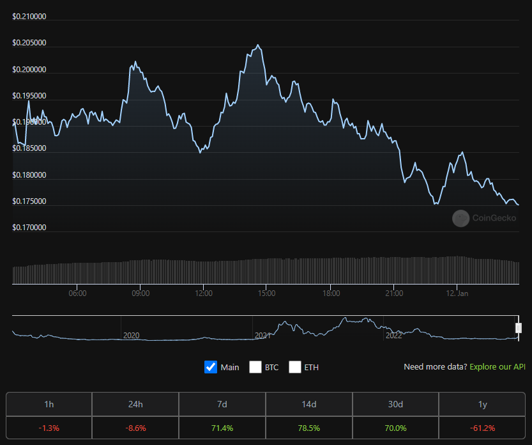Uncheck the Main price checkbox

coord(211,367)
